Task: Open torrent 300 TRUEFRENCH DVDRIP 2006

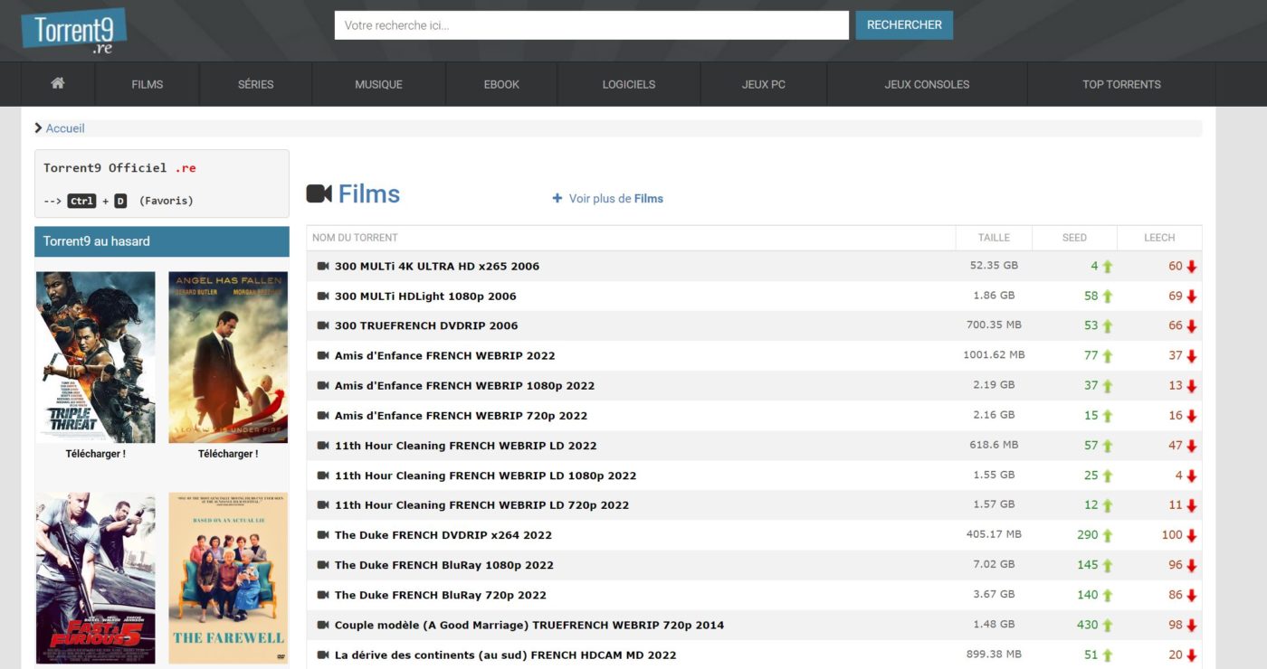Action: (426, 326)
